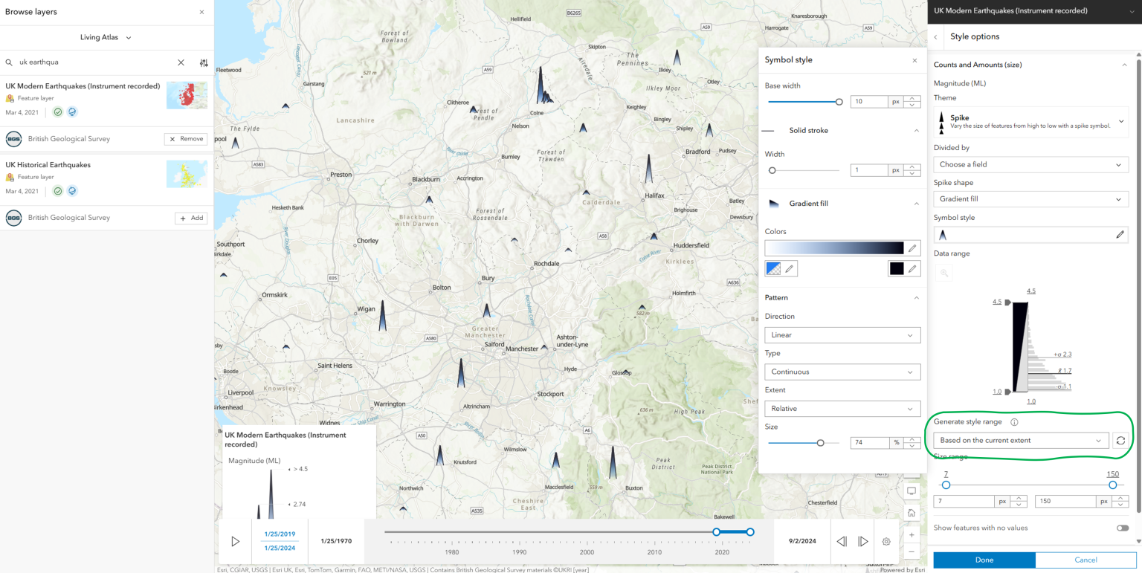This screenshot has height=573, width=1142.
Task: Add UK Historical Earthquakes layer
Action: [191, 218]
